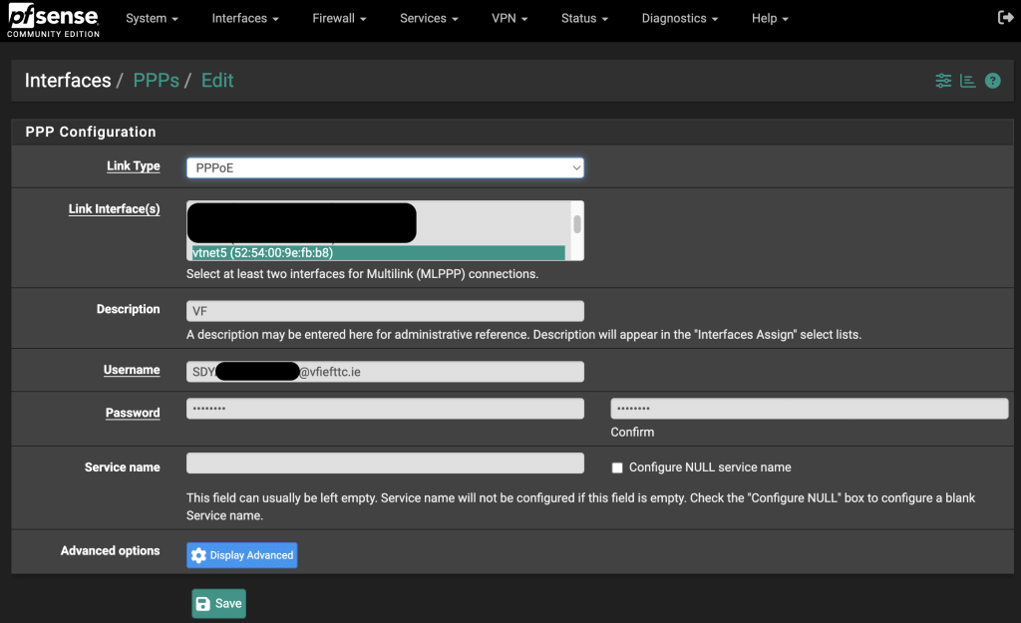The image size is (1021, 623).
Task: Expand the Link Type PPPoE dropdown
Action: click(x=385, y=167)
